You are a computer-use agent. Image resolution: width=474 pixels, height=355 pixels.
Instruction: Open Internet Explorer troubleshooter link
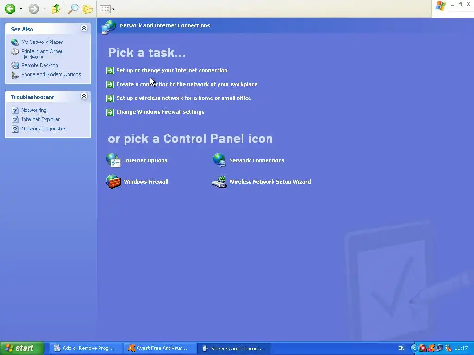point(41,119)
